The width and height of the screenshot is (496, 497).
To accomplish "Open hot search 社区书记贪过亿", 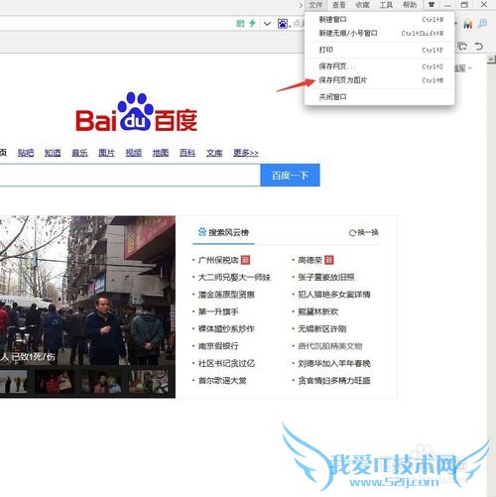I will 226,363.
